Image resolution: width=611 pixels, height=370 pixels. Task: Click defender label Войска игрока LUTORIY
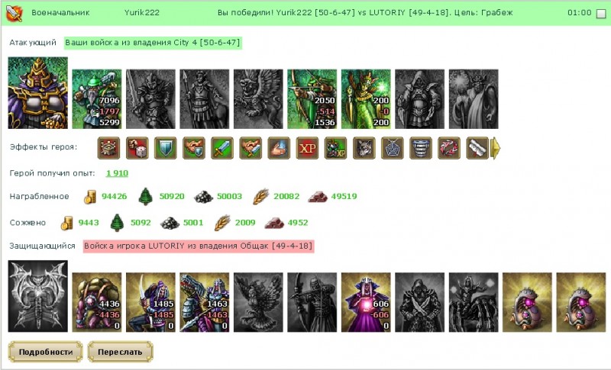(199, 246)
